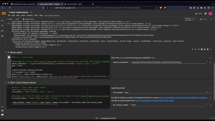Open the init_model dropdown
Image resolution: width=215 pixels, height=121 pixels.
click(167, 92)
